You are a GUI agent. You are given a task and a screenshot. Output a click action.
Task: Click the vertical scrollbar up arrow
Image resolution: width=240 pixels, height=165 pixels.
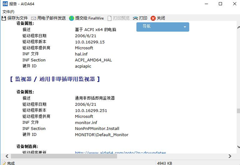(x=238, y=28)
